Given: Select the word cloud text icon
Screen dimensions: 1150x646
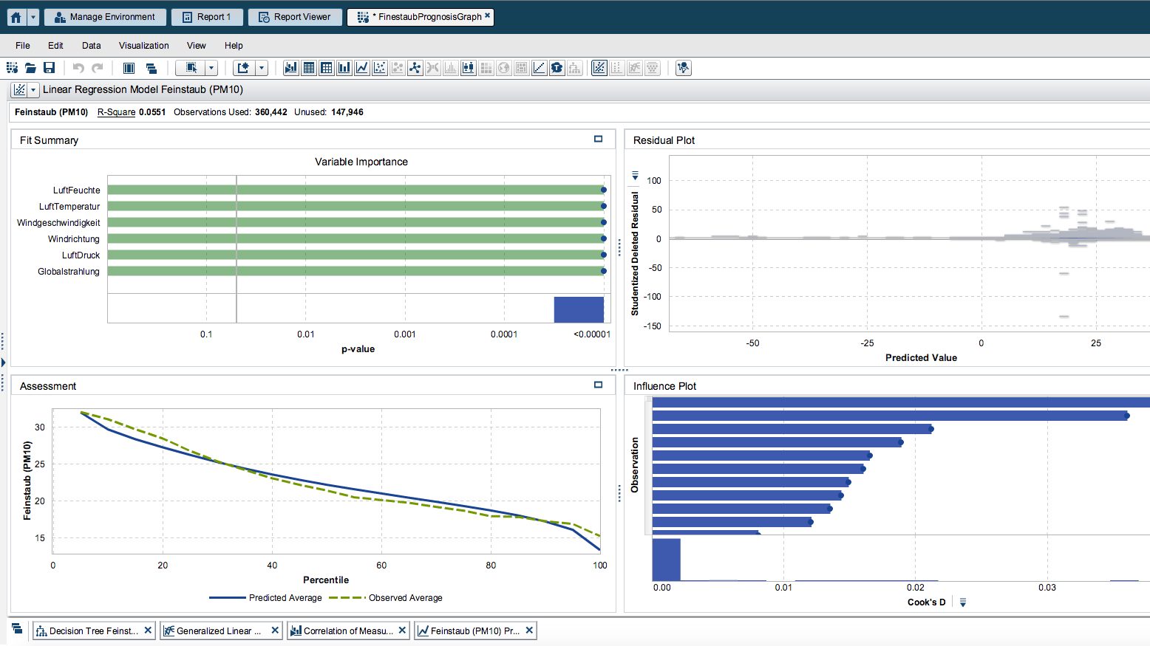Looking at the screenshot, I should (557, 68).
